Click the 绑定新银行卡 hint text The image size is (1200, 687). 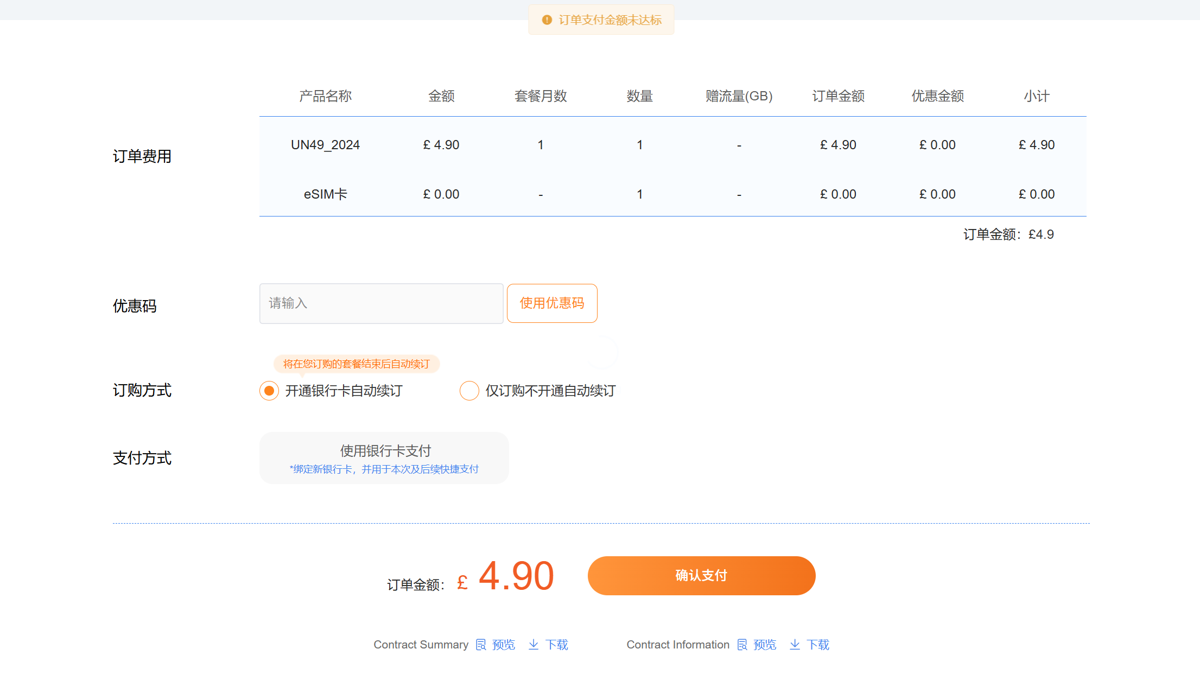click(384, 469)
